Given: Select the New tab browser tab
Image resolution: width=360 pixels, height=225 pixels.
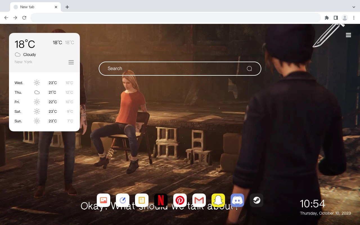Looking at the screenshot, I should point(35,7).
